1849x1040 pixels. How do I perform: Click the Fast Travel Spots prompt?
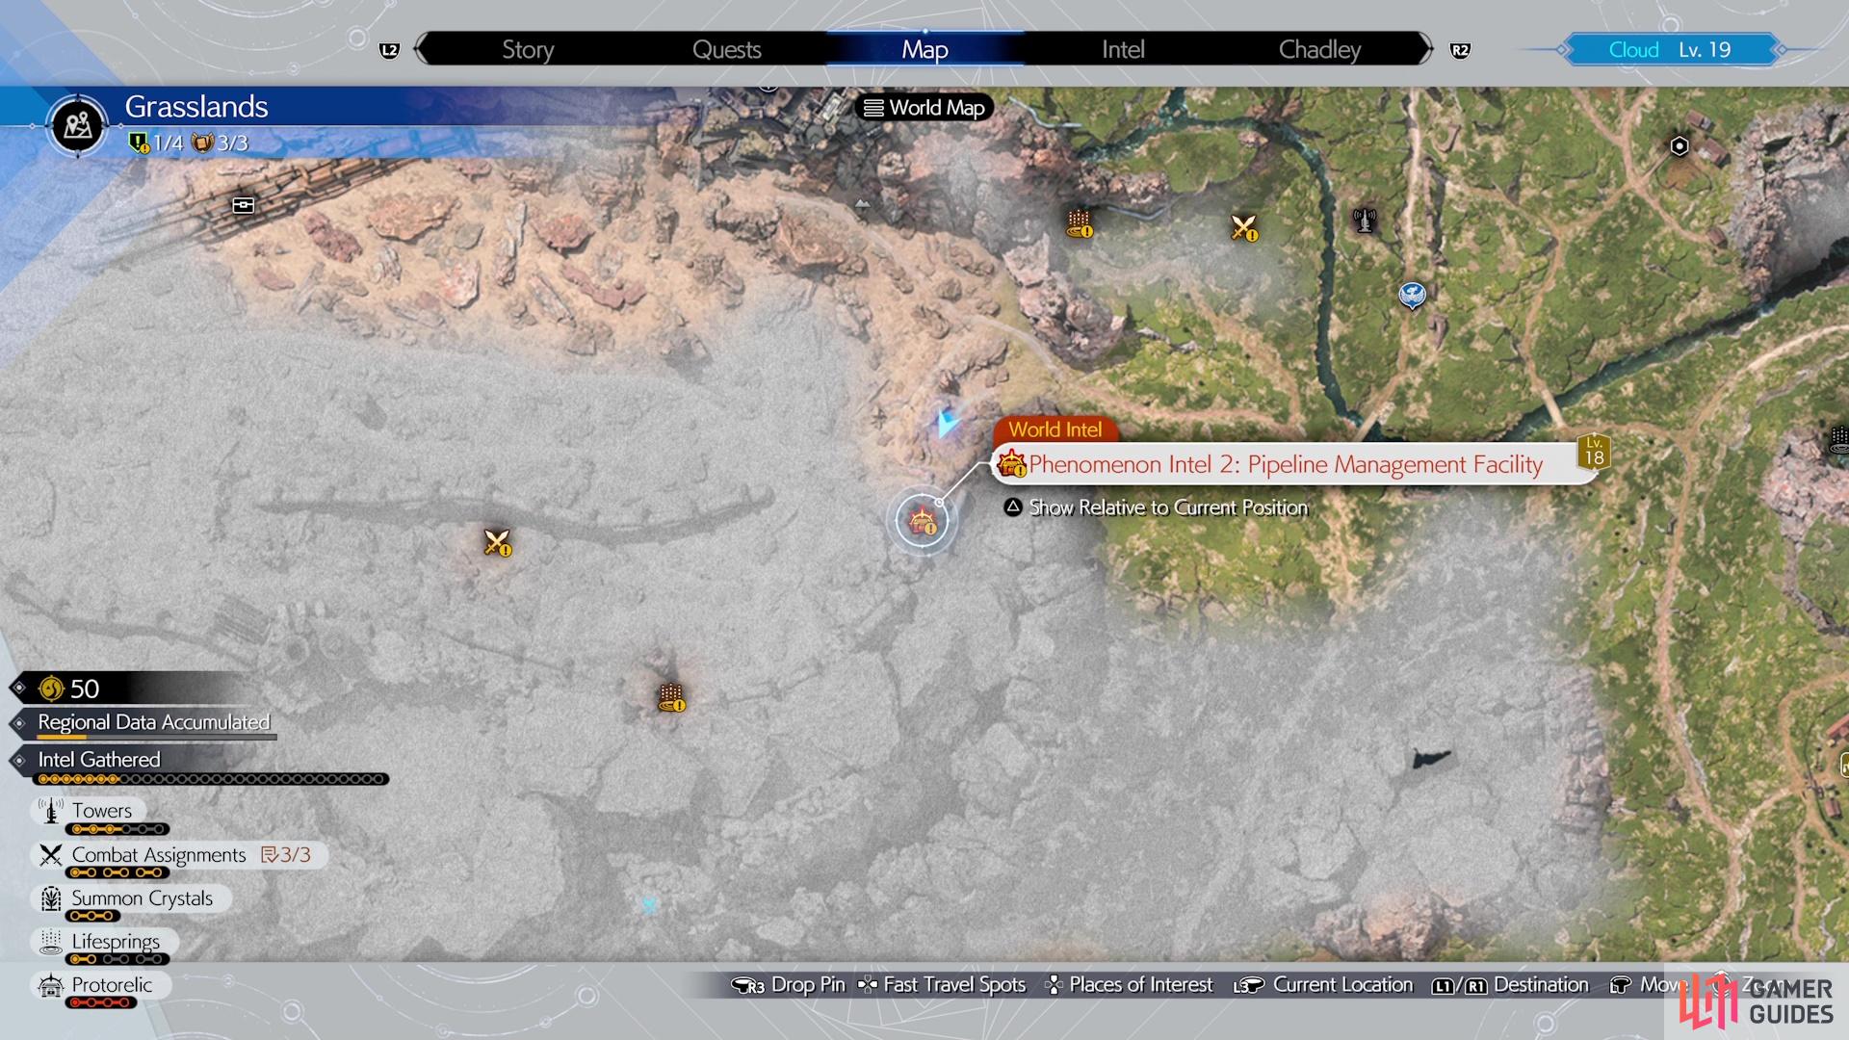click(x=943, y=984)
